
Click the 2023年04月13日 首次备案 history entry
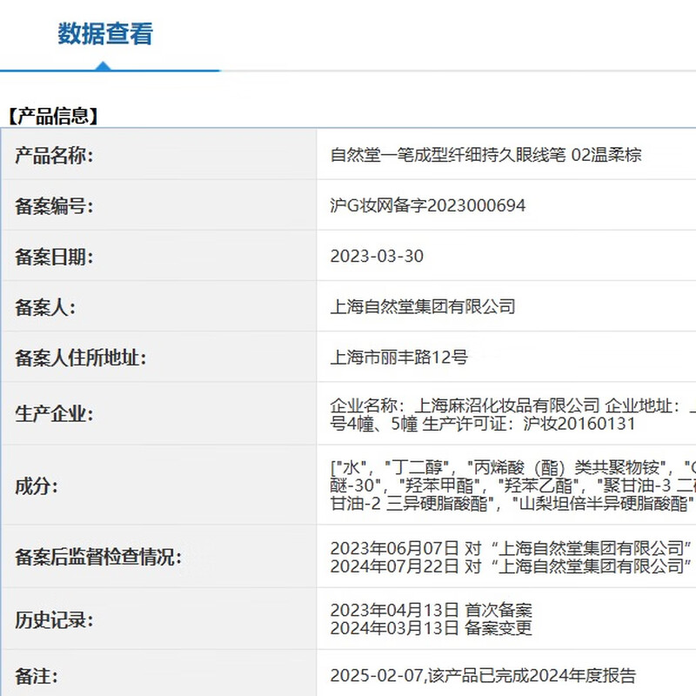[x=431, y=610]
